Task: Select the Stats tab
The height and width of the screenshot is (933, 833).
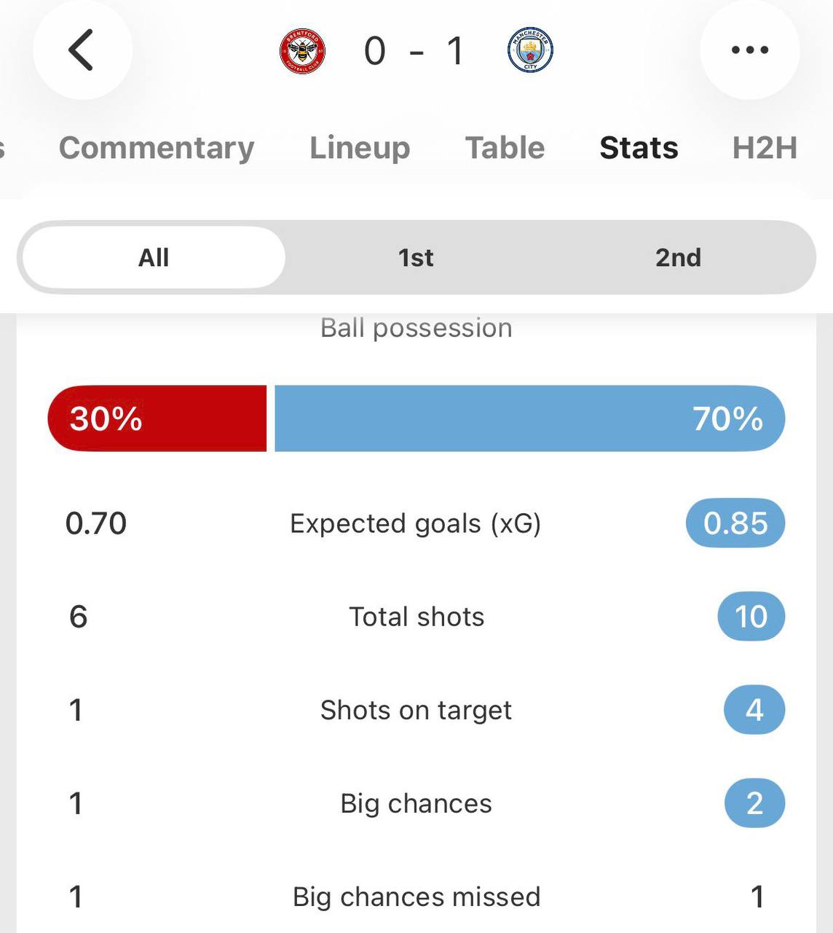Action: (639, 148)
